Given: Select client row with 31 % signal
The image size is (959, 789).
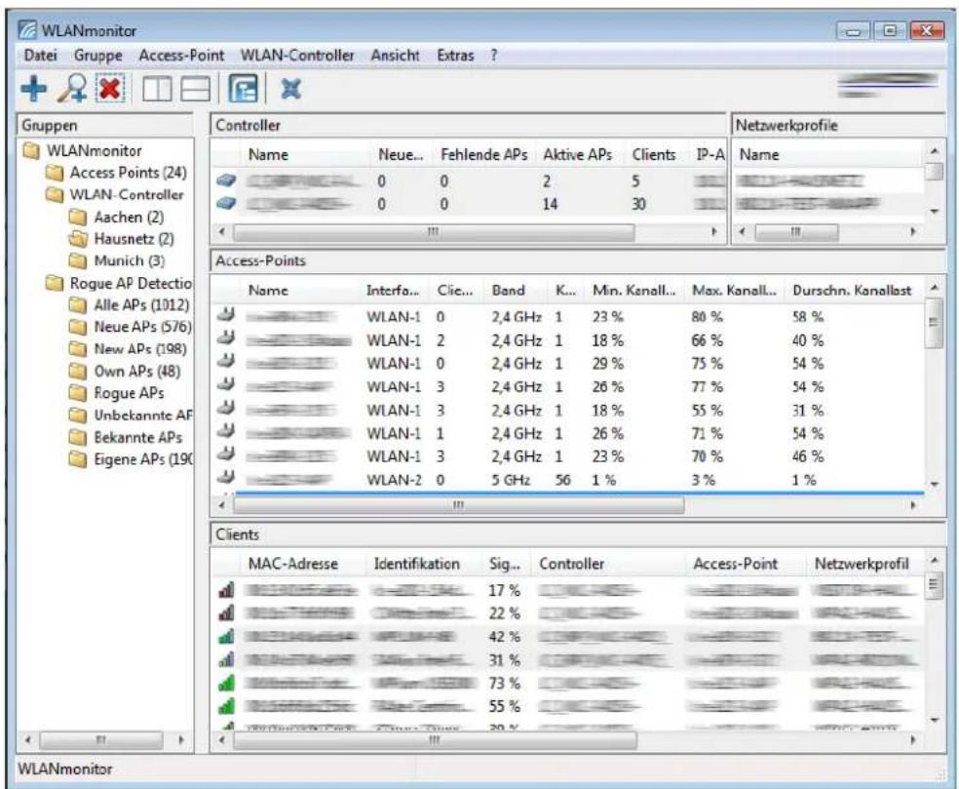Looking at the screenshot, I should tap(569, 660).
